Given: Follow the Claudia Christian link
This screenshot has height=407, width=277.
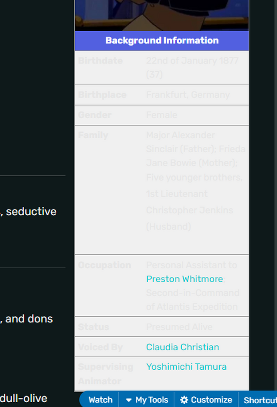Looking at the screenshot, I should click(x=182, y=347).
